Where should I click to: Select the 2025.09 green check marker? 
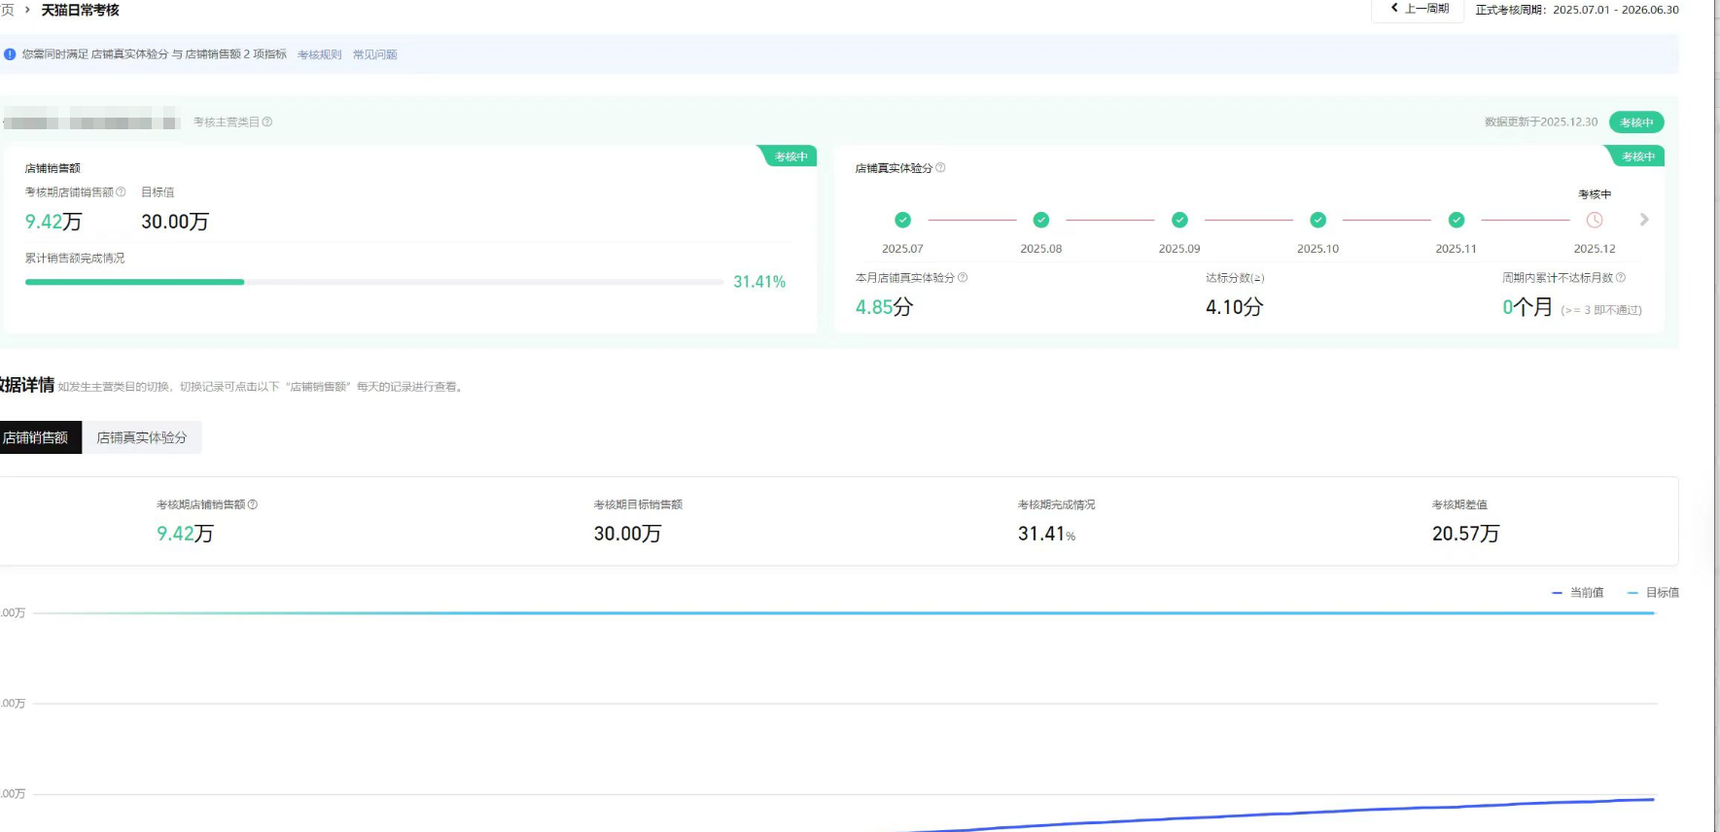coord(1179,221)
